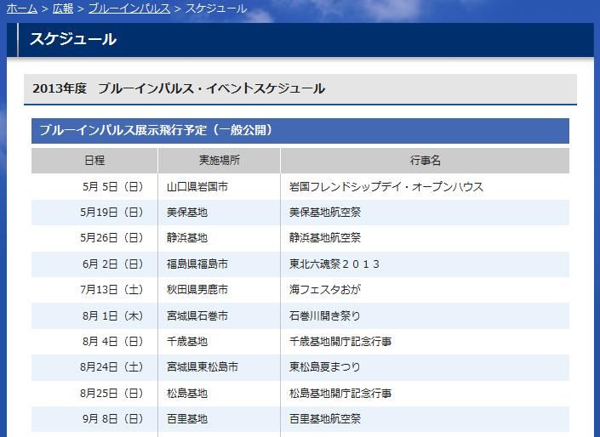Click the 日程 column header
Image resolution: width=600 pixels, height=437 pixels.
[x=94, y=161]
